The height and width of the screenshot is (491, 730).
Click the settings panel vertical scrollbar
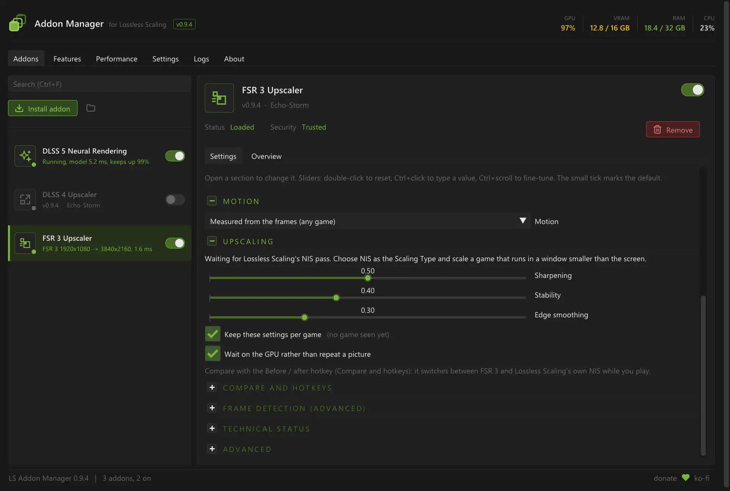pos(703,375)
